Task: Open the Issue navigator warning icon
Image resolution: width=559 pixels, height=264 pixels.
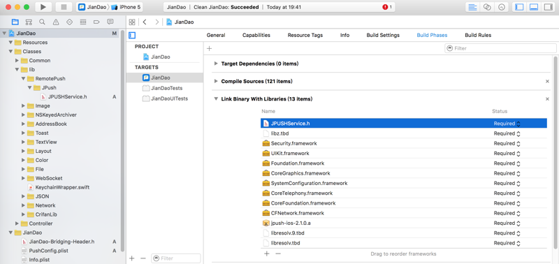Action: click(x=56, y=22)
